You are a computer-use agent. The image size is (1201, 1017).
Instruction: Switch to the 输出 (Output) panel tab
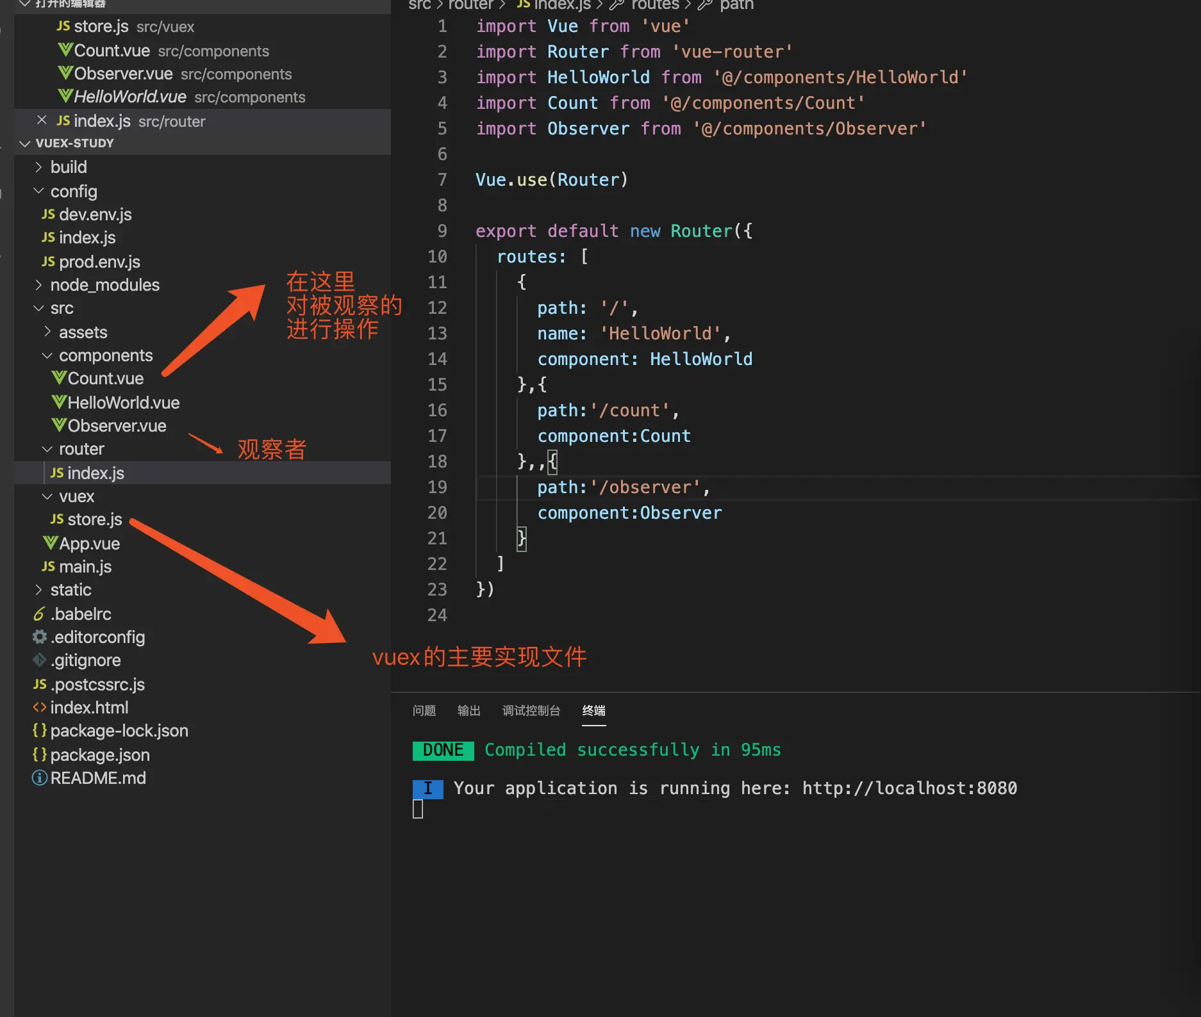[469, 711]
